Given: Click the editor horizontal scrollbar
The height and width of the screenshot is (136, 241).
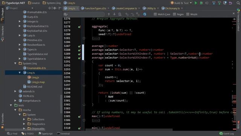Looking at the screenshot, I should pyautogui.click(x=129, y=130).
